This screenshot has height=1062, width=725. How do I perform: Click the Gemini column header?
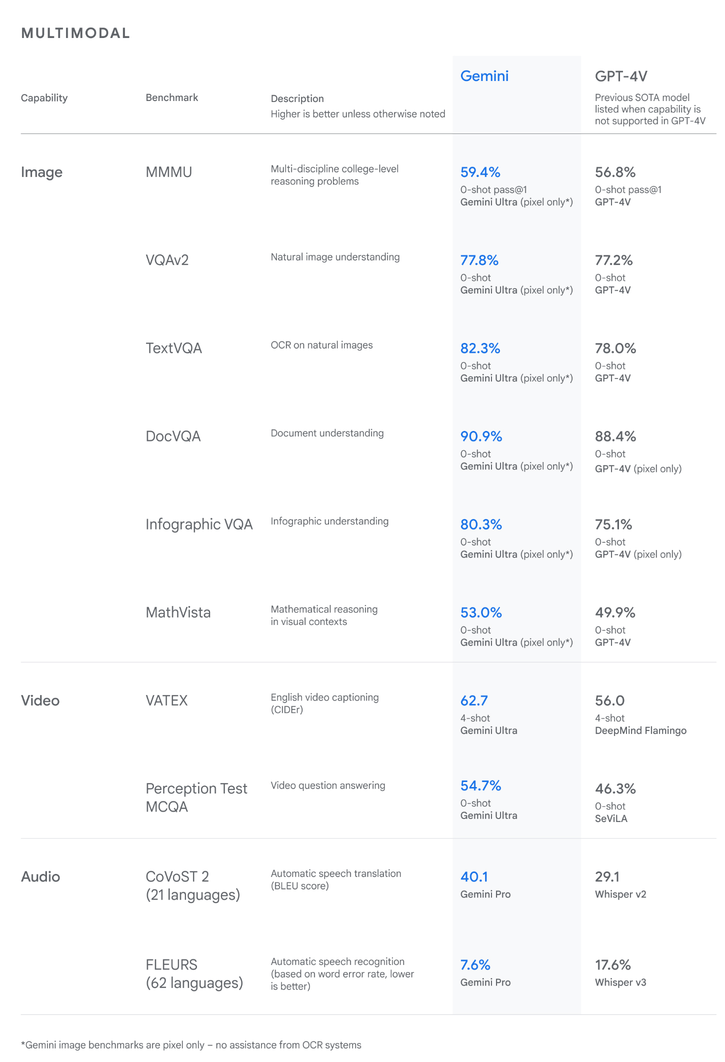pyautogui.click(x=484, y=76)
